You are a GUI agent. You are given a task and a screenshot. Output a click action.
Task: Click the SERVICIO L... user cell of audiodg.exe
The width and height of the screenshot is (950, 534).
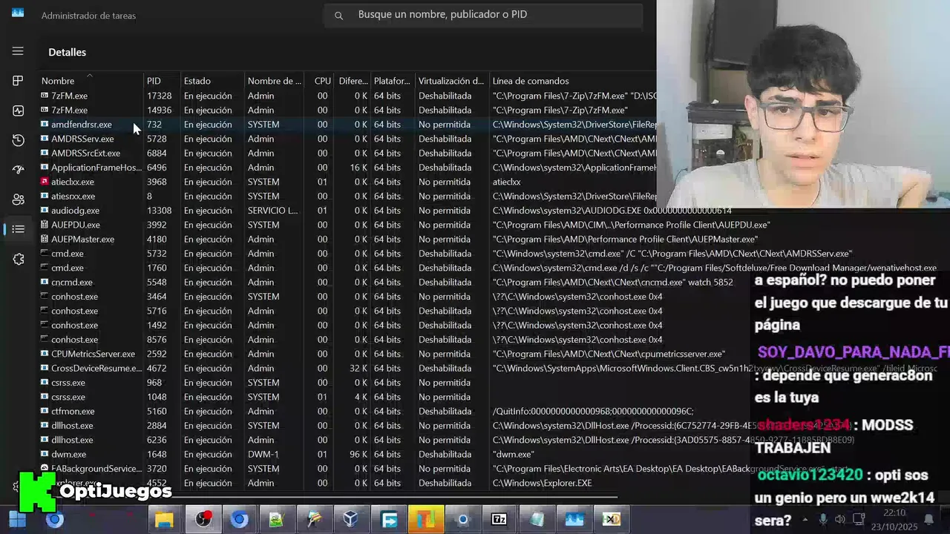(272, 211)
